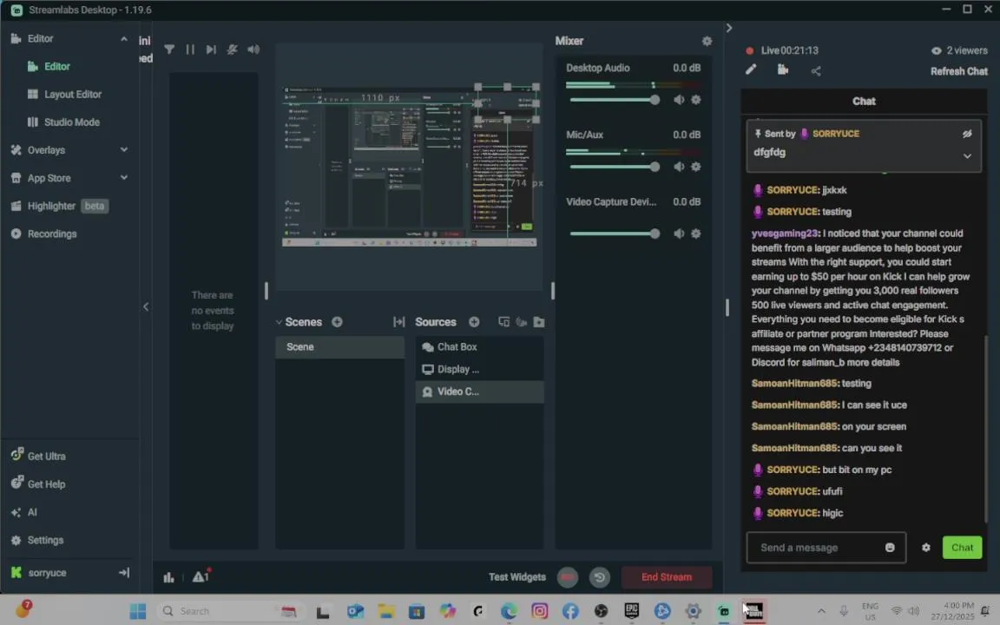The height and width of the screenshot is (625, 1000).
Task: Collapse the left events panel arrow
Action: click(x=146, y=306)
